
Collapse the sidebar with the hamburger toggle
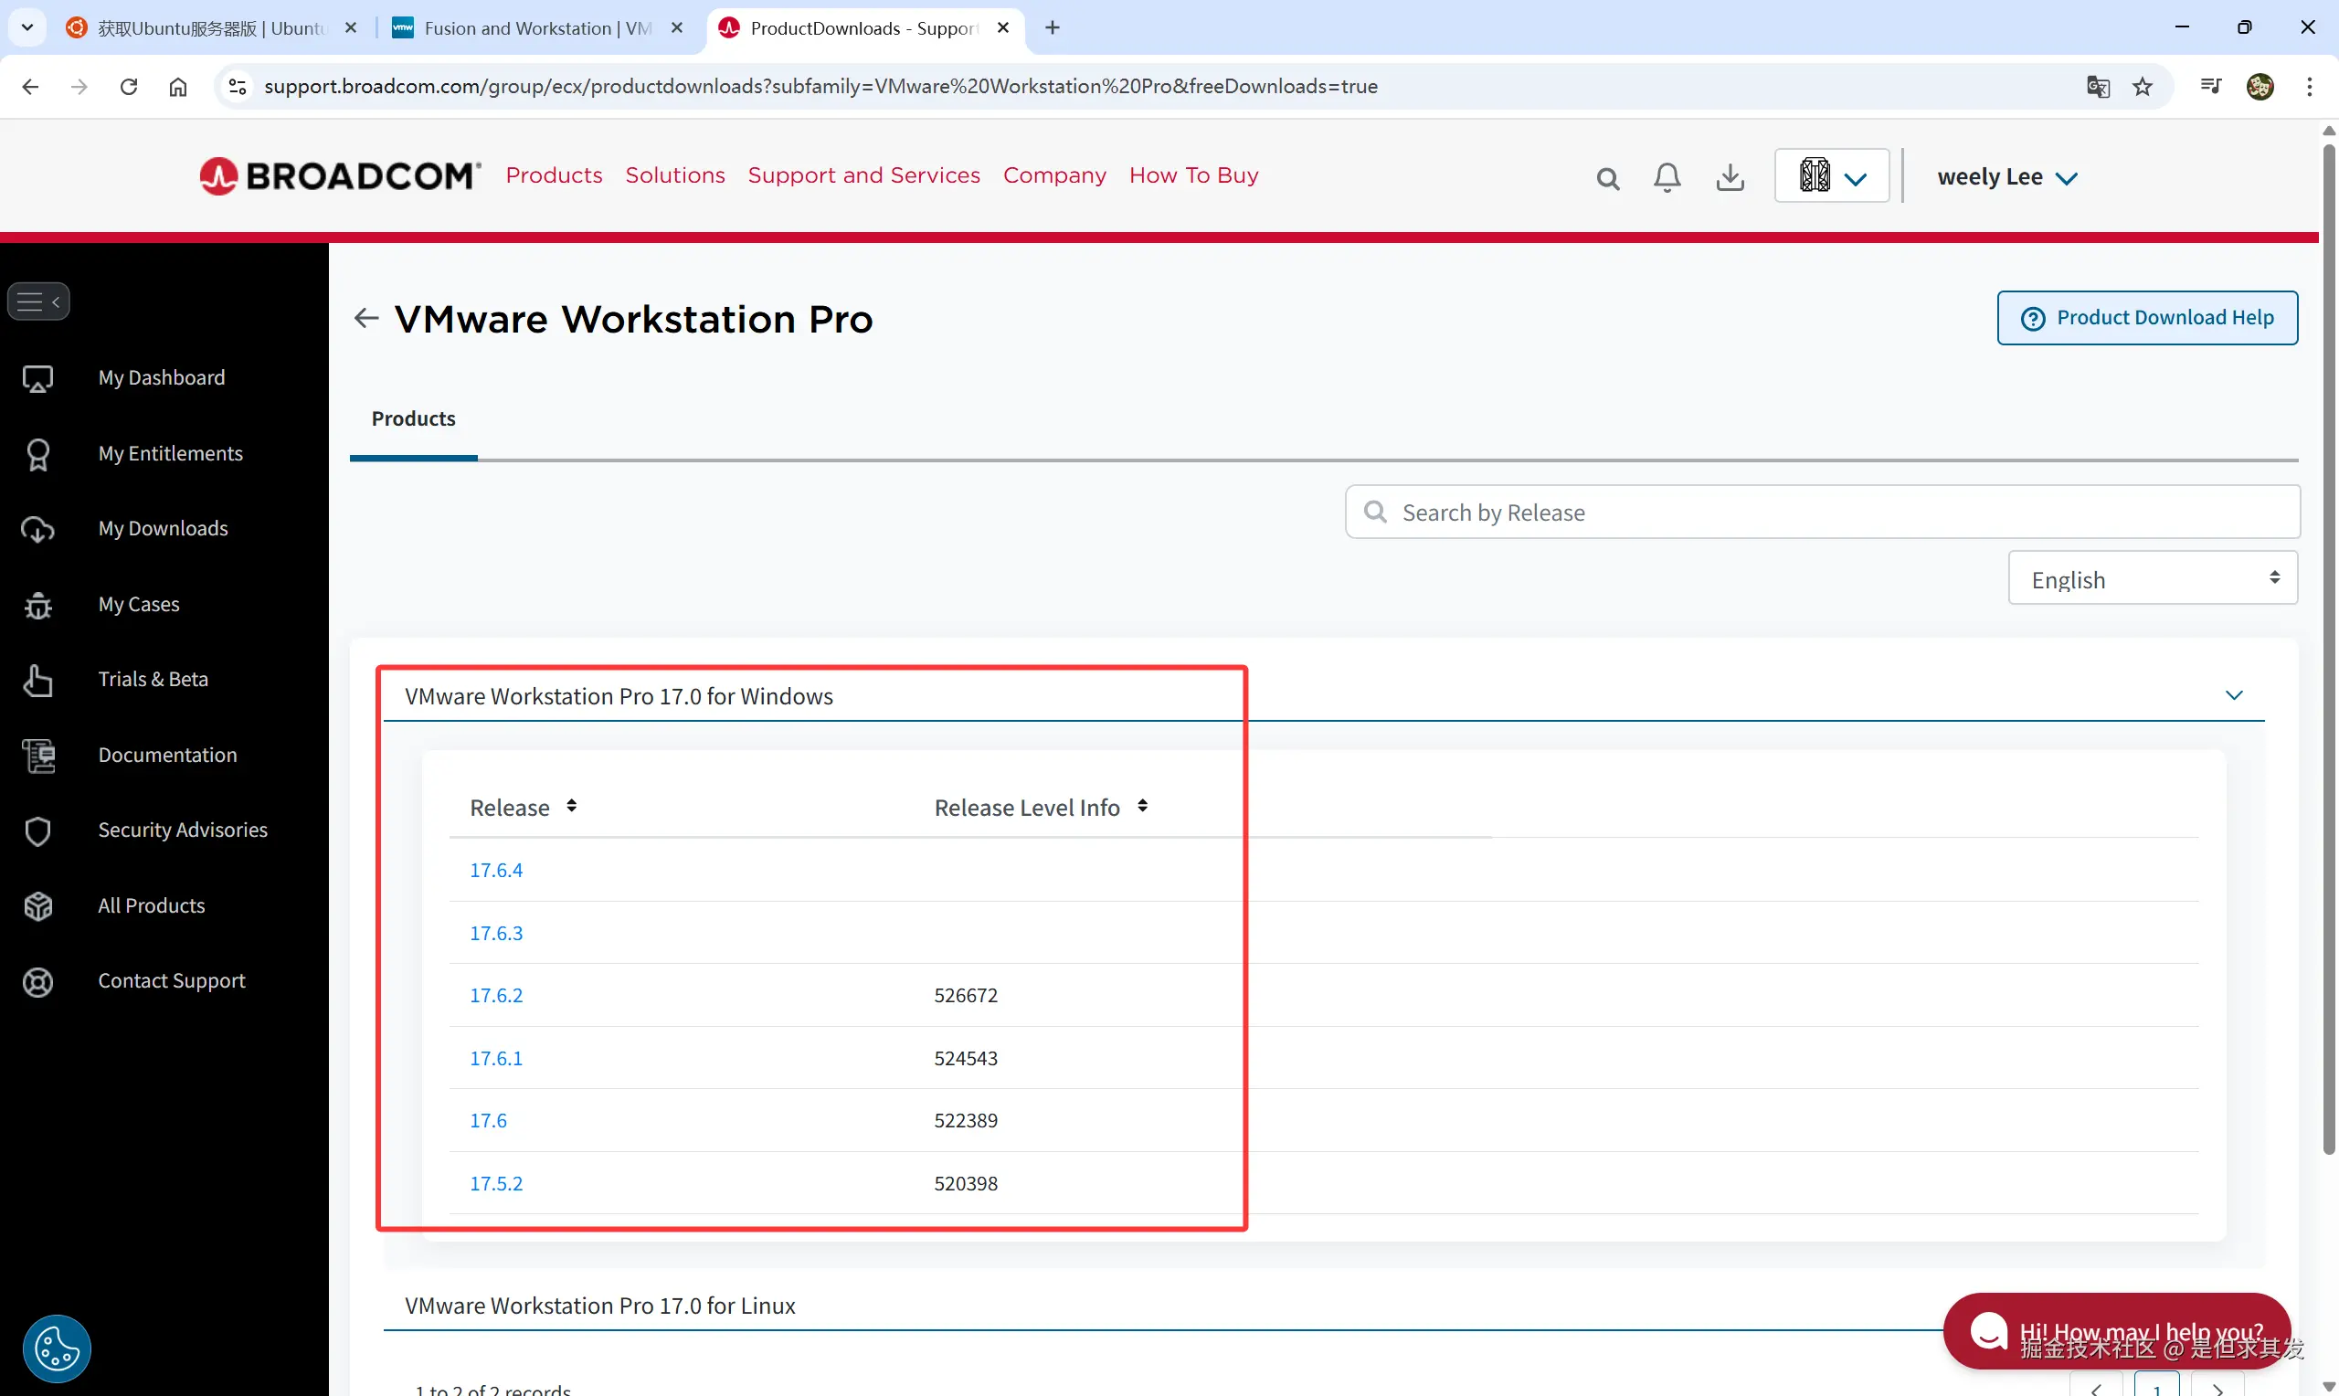pos(38,301)
